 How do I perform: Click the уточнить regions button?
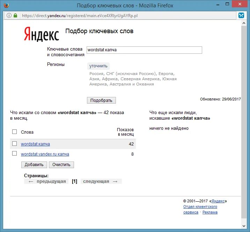[x=98, y=66]
